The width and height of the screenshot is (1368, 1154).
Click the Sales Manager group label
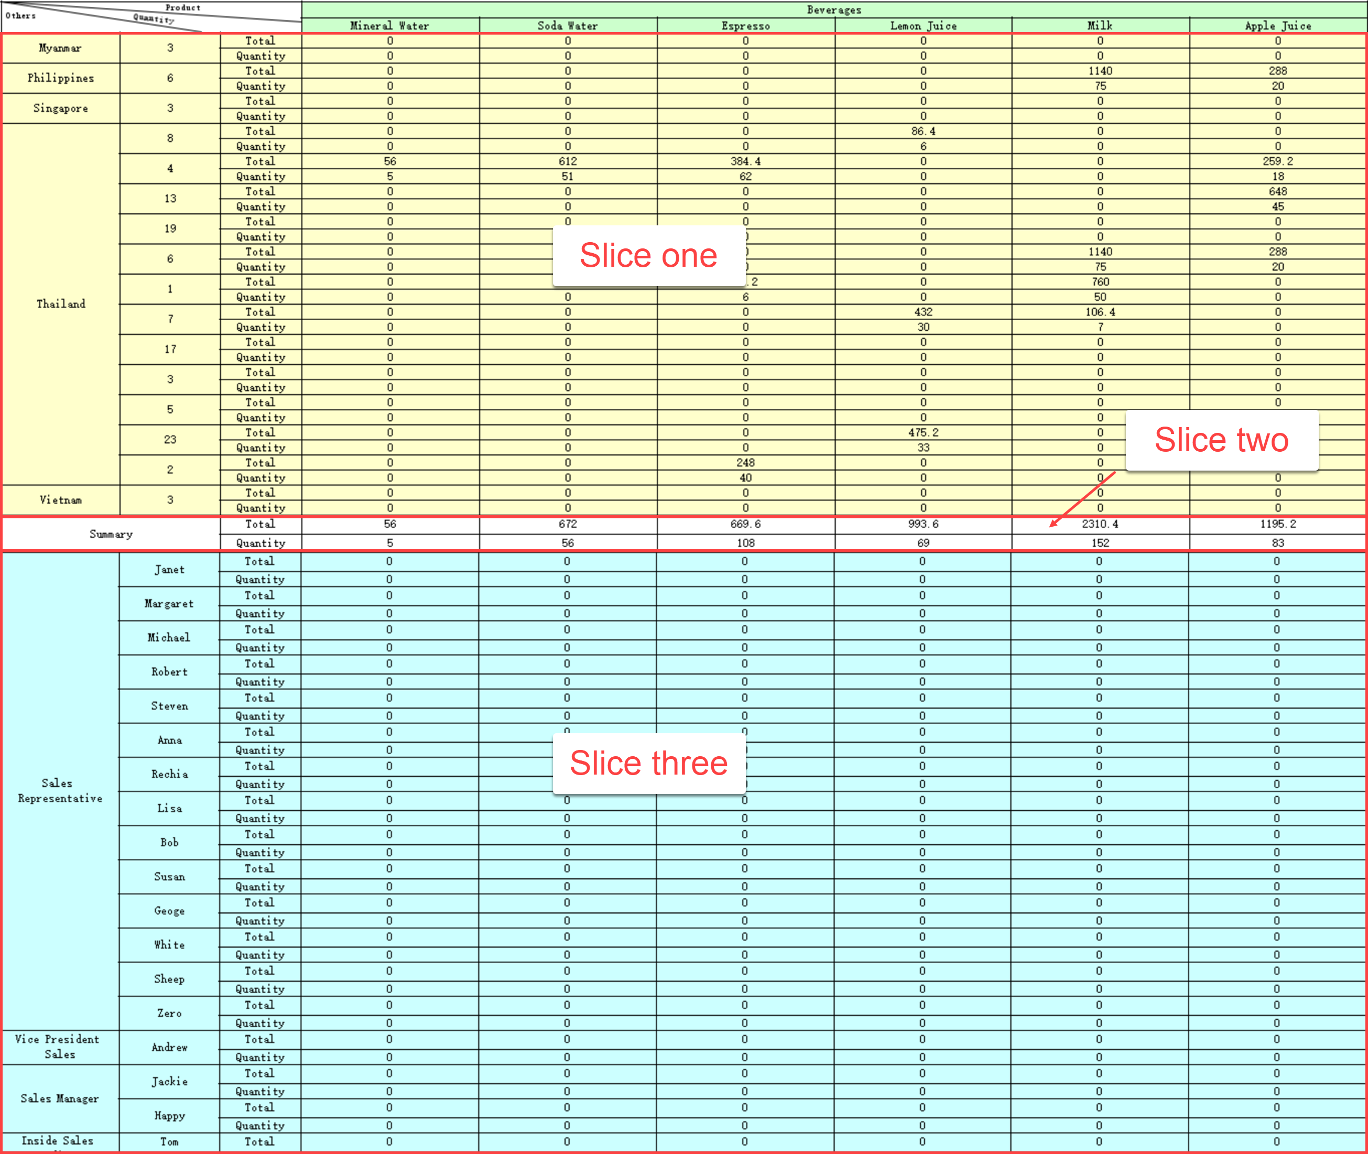tap(60, 1099)
